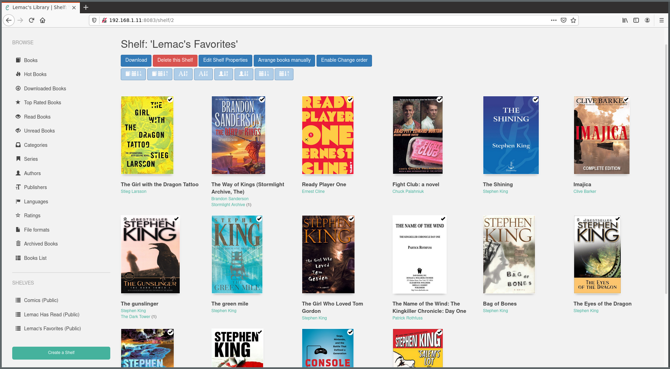Click the browser home icon
The image size is (670, 369).
coord(43,20)
